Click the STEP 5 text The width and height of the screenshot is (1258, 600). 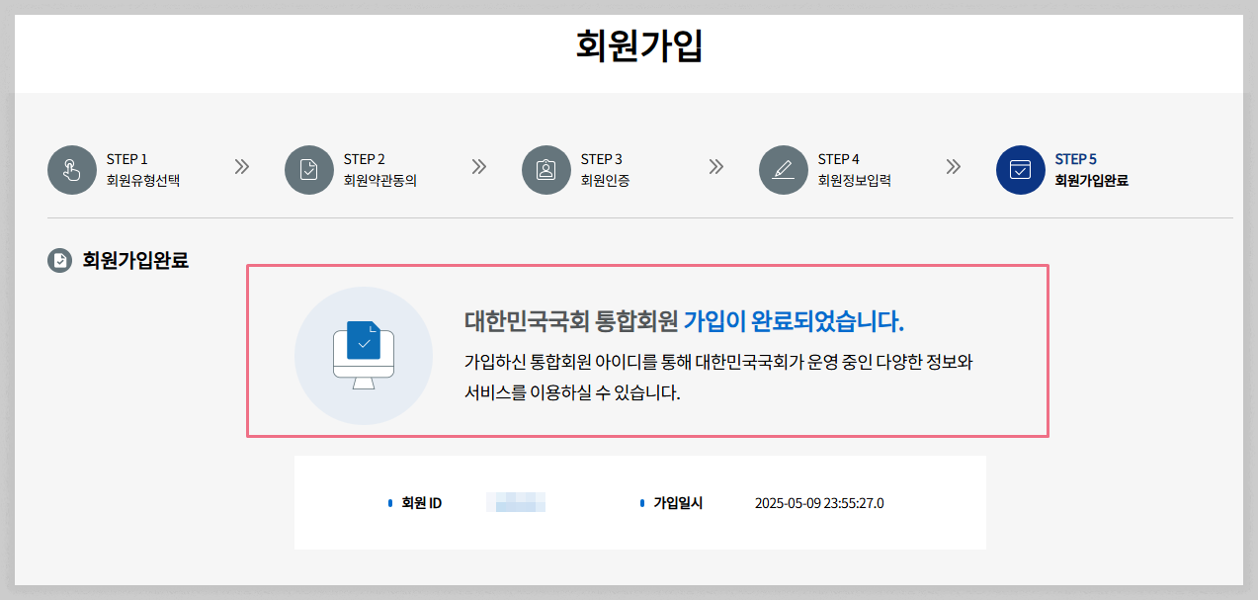point(1076,159)
